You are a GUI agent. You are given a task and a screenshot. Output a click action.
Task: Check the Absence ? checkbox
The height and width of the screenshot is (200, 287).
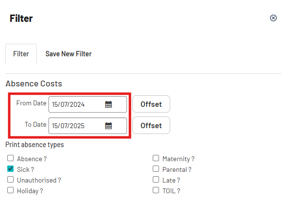(x=11, y=158)
